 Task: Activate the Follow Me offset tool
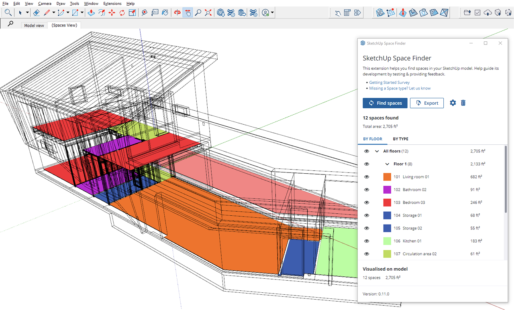click(102, 12)
